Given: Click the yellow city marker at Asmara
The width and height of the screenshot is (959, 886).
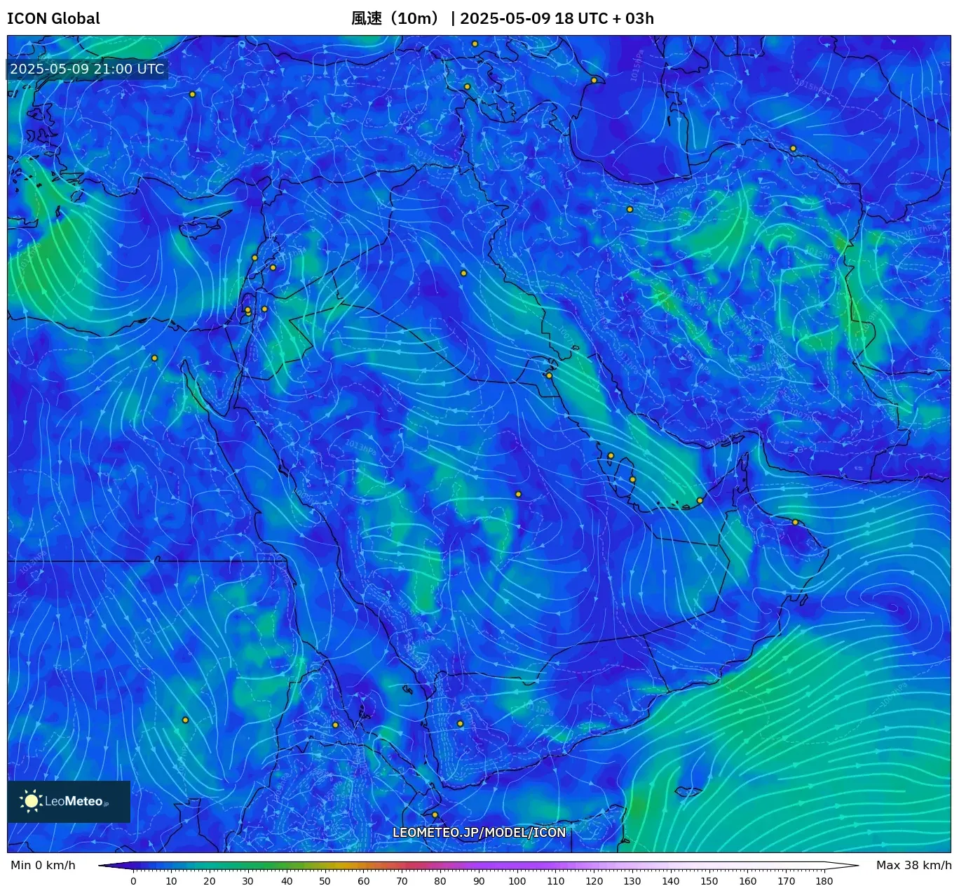Looking at the screenshot, I should point(335,725).
